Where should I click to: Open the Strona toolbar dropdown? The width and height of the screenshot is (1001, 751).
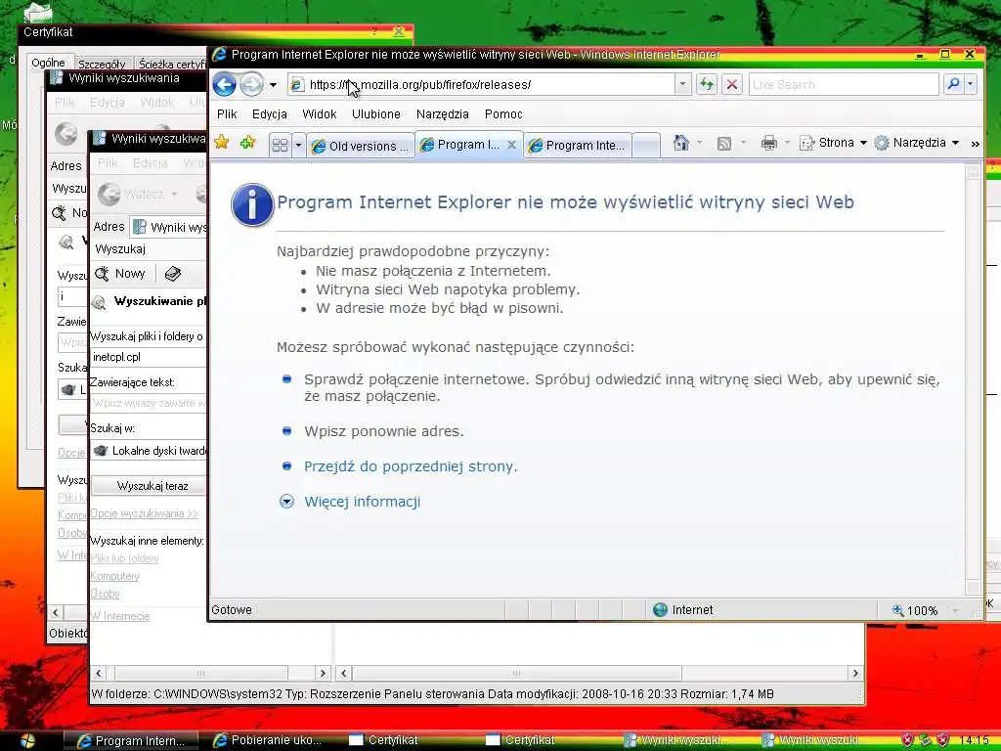(x=833, y=143)
